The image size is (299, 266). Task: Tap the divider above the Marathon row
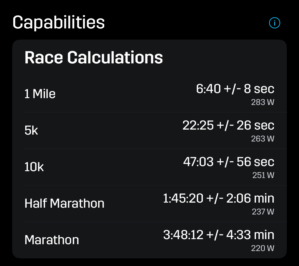pyautogui.click(x=155, y=222)
